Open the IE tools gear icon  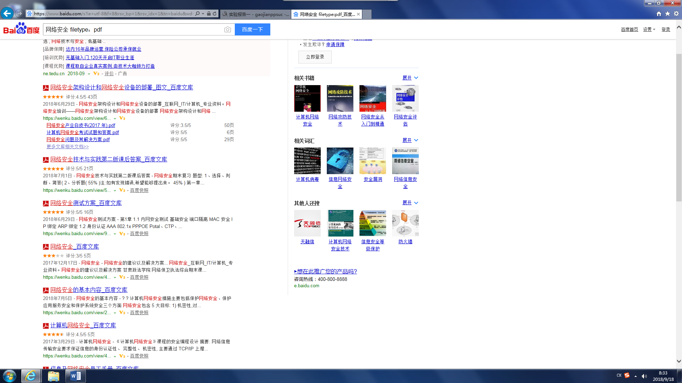(x=676, y=13)
